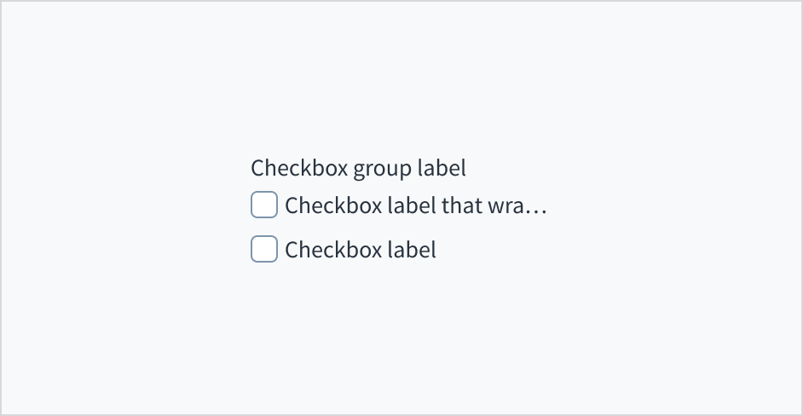
Task: Tick the second 'Checkbox label' checkbox
Action: (x=264, y=250)
